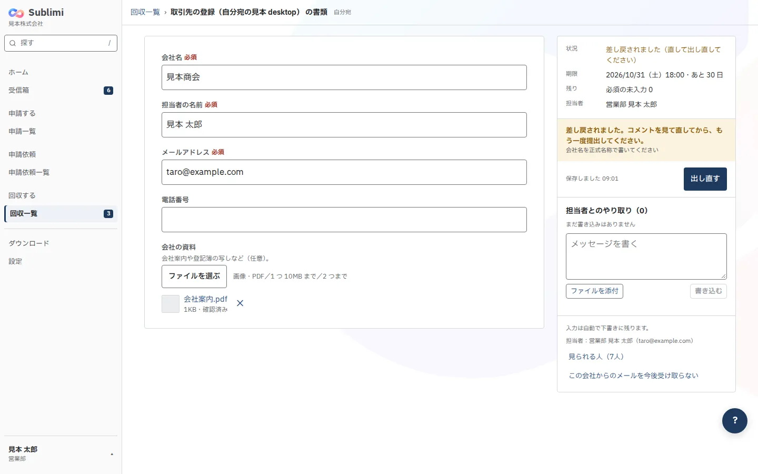Screen dimensions: 758x474
Task: Click the 出し直す resubmit button
Action: [705, 179]
